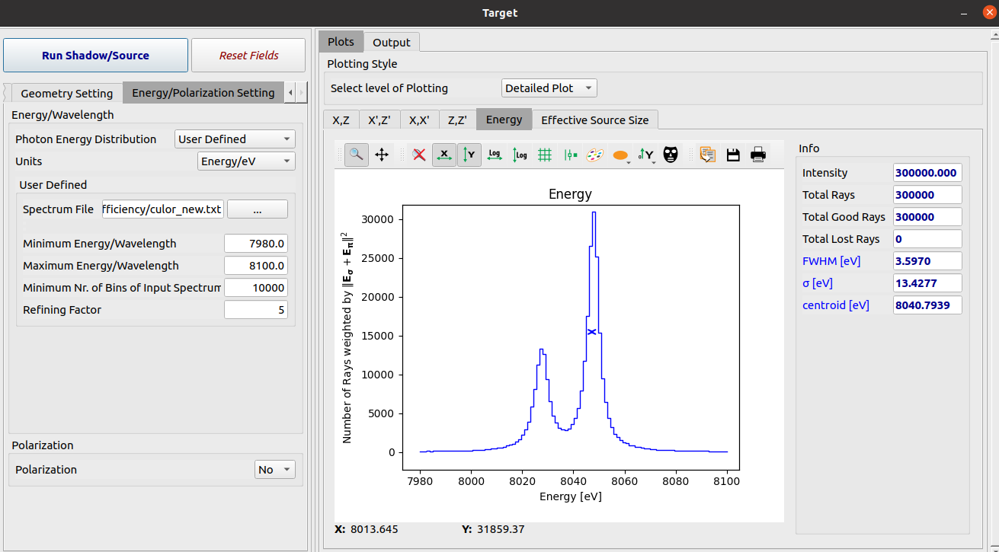Click the reset zoom icon

click(418, 155)
